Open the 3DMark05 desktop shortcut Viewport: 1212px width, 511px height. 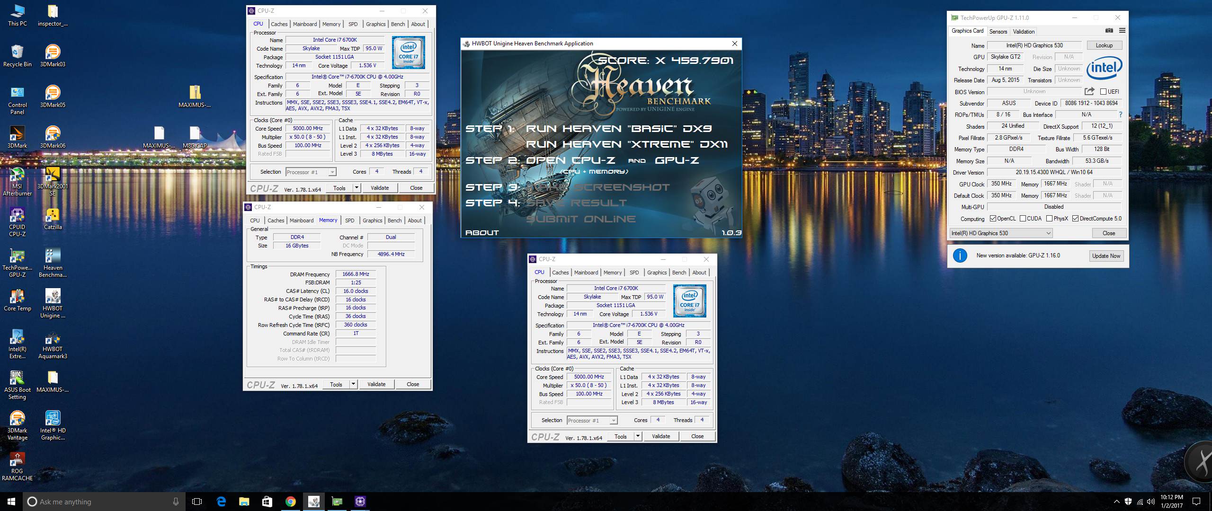coord(53,97)
